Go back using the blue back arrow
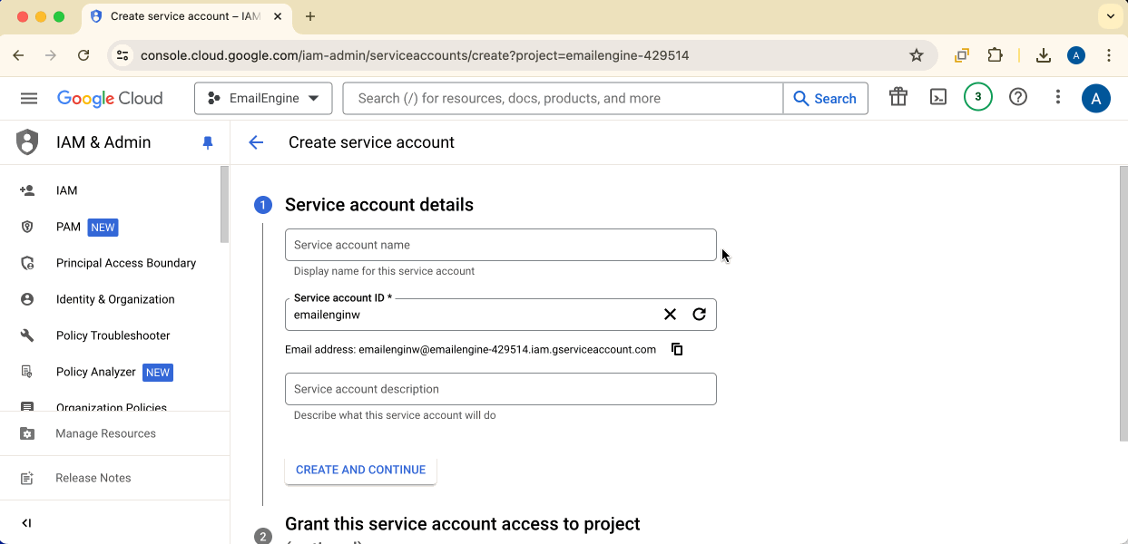This screenshot has height=544, width=1128. [256, 142]
